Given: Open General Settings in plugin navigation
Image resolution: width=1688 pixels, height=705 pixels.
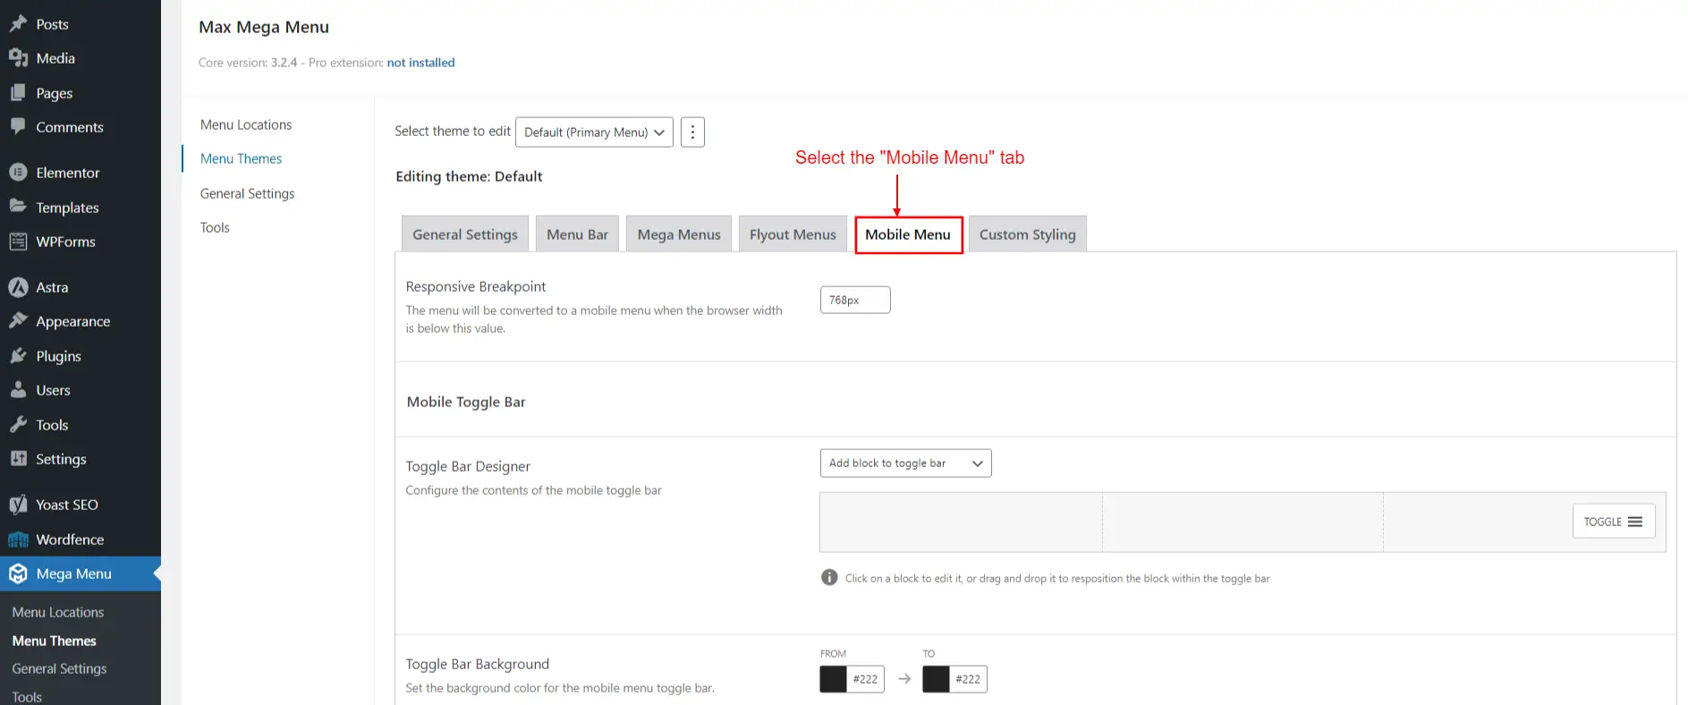Looking at the screenshot, I should (x=247, y=193).
